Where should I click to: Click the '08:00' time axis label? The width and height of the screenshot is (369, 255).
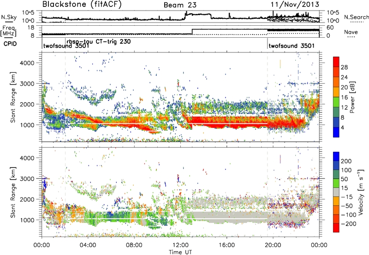tap(134, 245)
